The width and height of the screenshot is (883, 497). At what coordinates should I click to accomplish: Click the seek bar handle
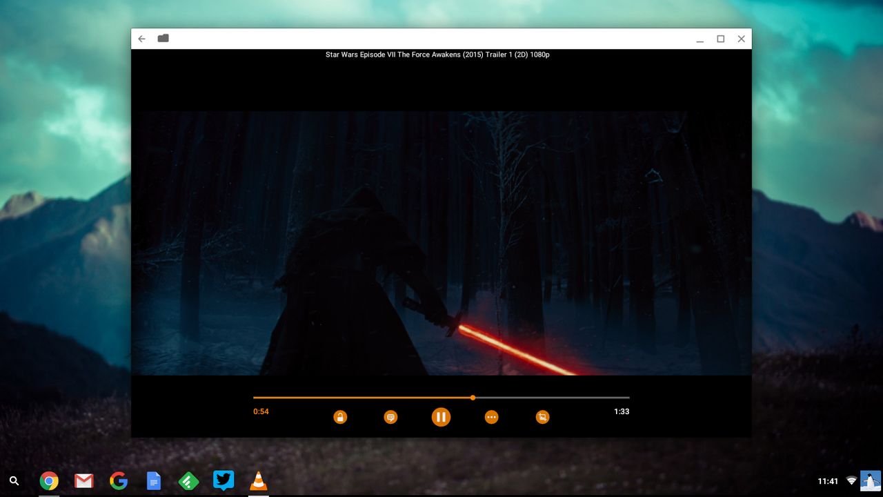[473, 398]
